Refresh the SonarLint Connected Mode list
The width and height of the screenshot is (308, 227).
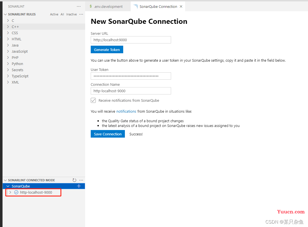(x=74, y=180)
